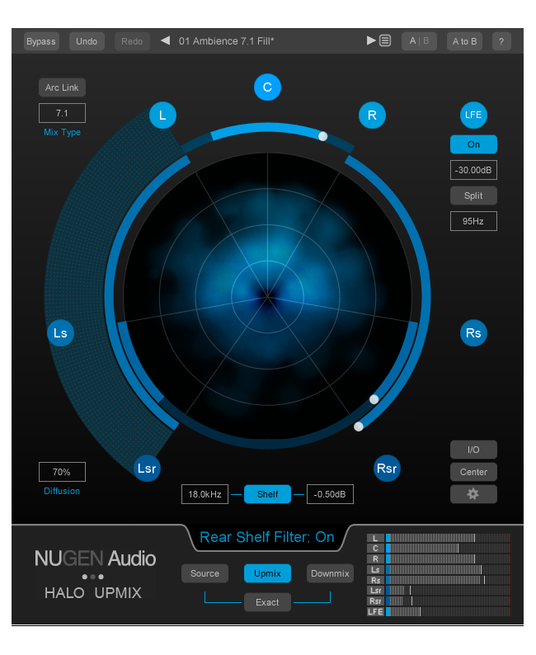
Task: Toggle the LFE Split option
Action: (473, 196)
